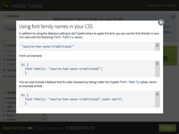Close the font family names dialog
This screenshot has height=134, width=179.
161,23
